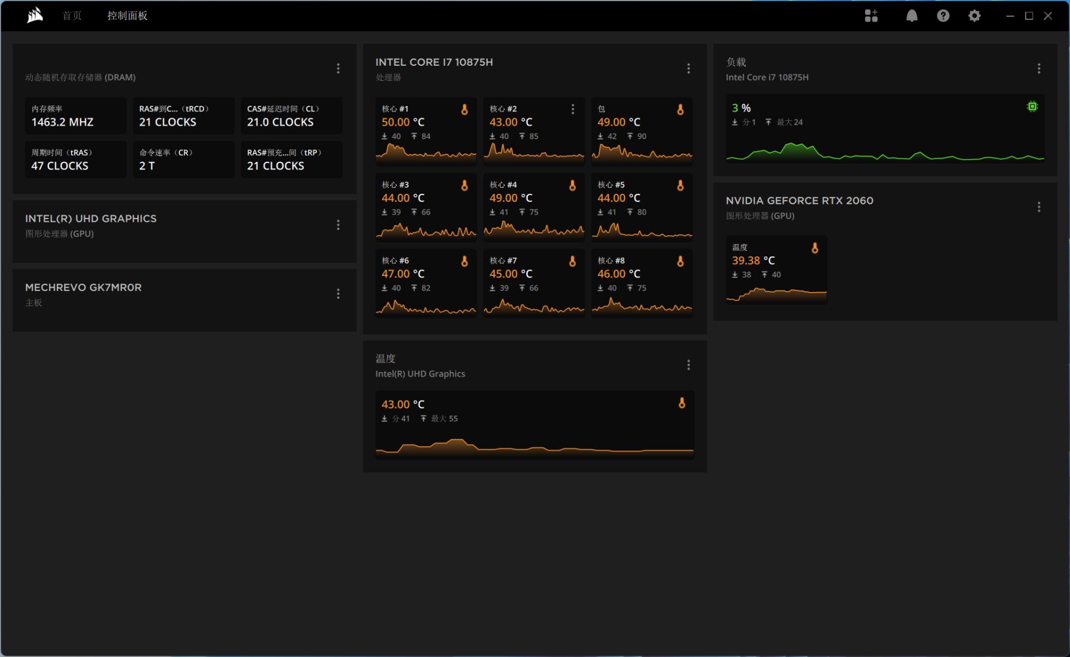Open the 负载 panel three-dot menu

[x=1039, y=69]
